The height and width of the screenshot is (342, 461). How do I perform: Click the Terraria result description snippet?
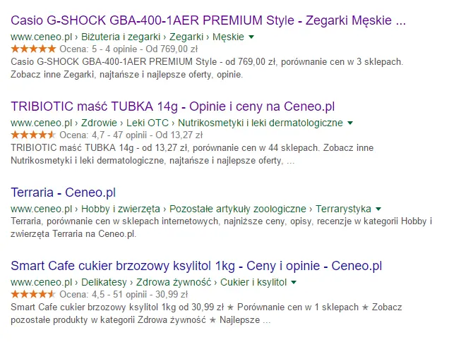click(222, 228)
